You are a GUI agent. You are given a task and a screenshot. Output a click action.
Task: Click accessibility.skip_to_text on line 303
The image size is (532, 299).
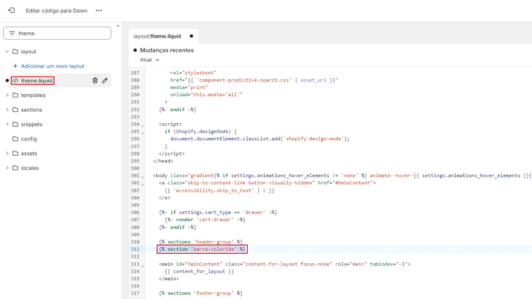(x=219, y=190)
